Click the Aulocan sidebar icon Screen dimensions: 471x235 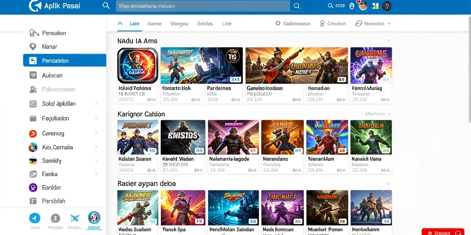pyautogui.click(x=33, y=75)
